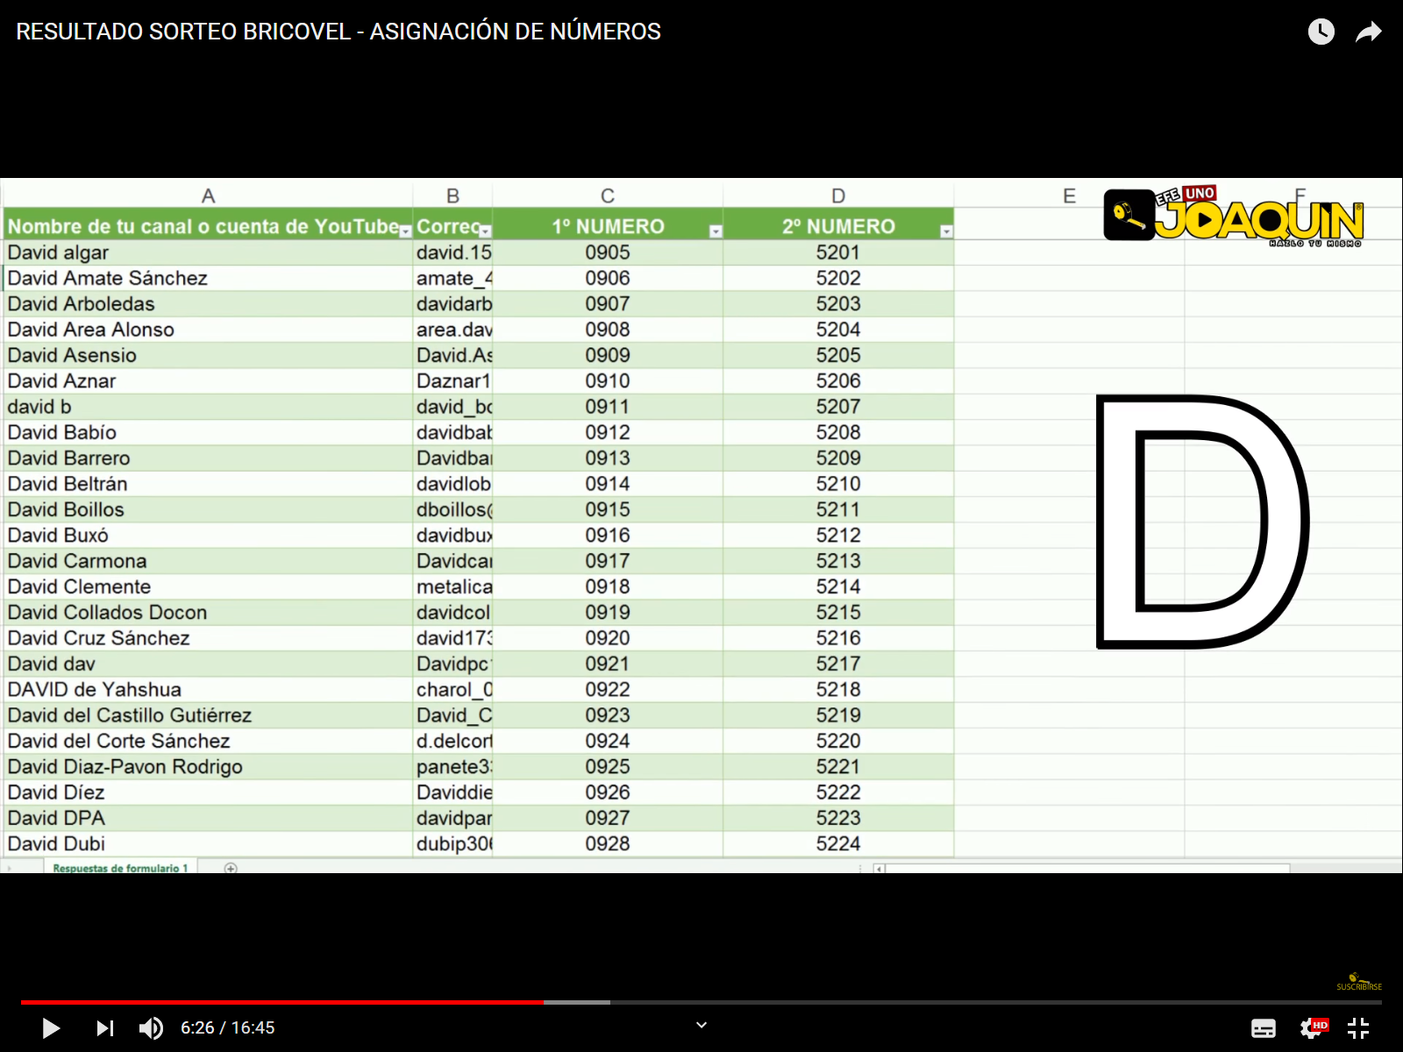Open the video settings gear
This screenshot has height=1052, width=1403.
1311,1028
